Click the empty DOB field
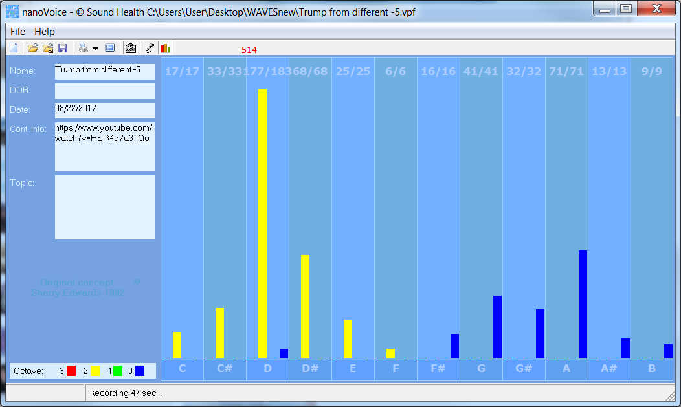Screen dimensions: 681x407 click(105, 91)
